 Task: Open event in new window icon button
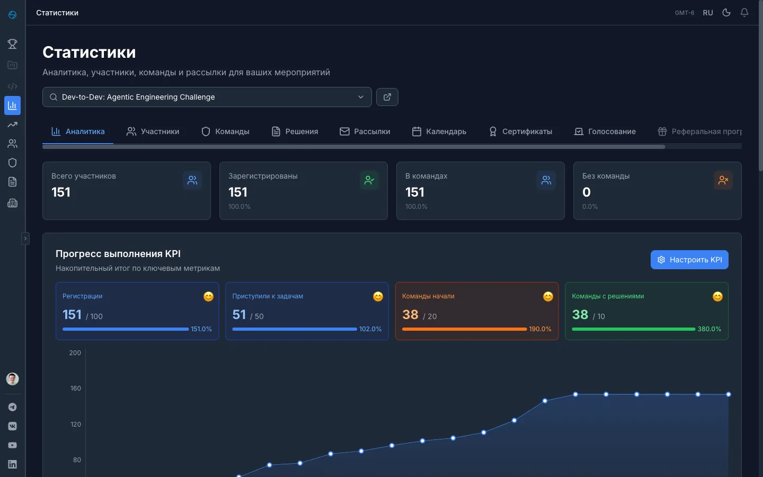pos(387,97)
